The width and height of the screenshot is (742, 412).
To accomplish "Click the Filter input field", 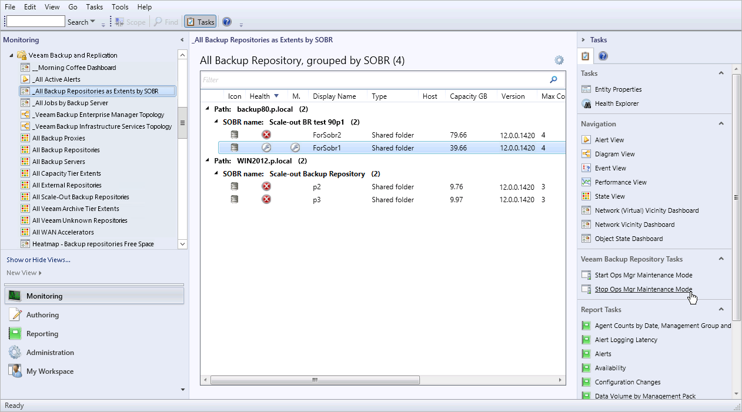I will tap(374, 80).
